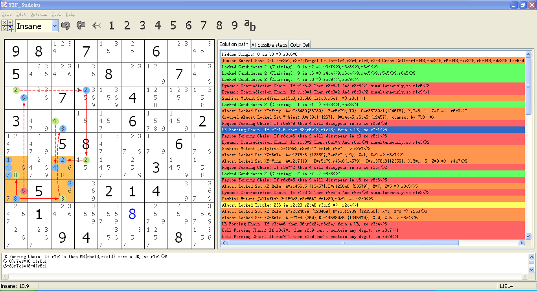Select 'Sashimi Mutant Jellyfish 2r159c3' row
Screen dimensions: 537x291
click(x=373, y=148)
